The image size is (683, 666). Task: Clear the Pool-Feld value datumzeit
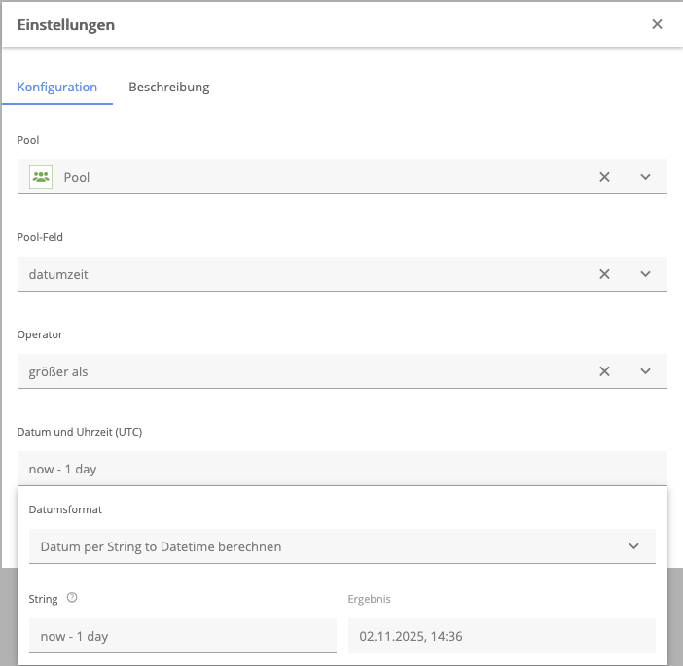[x=604, y=274]
